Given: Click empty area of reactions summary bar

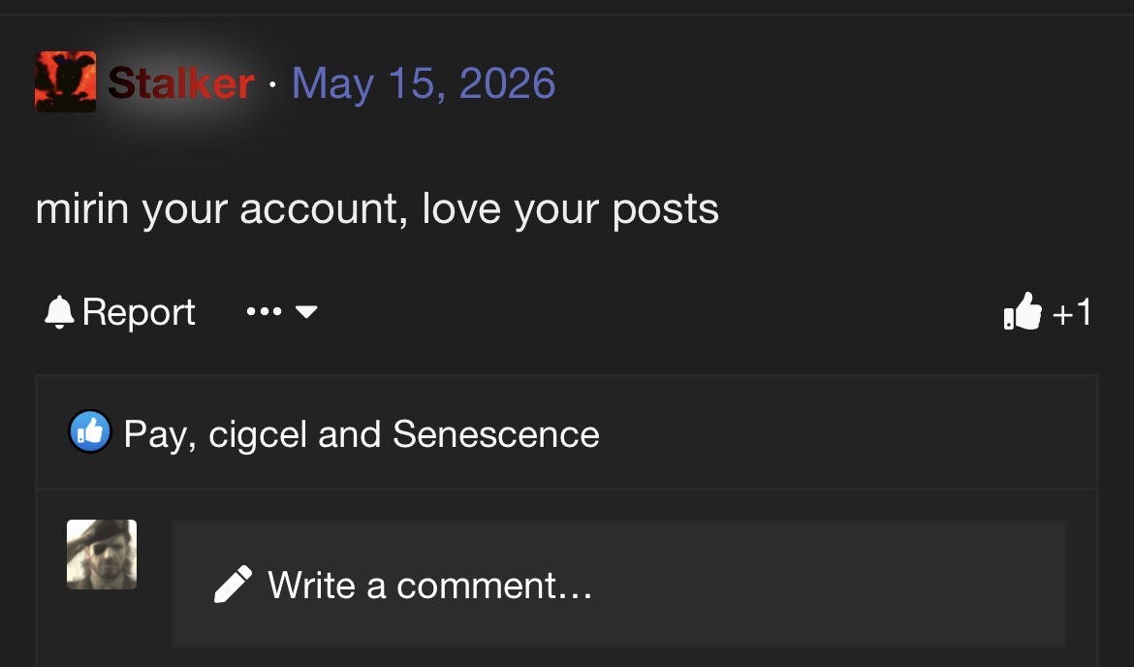Looking at the screenshot, I should coord(846,432).
